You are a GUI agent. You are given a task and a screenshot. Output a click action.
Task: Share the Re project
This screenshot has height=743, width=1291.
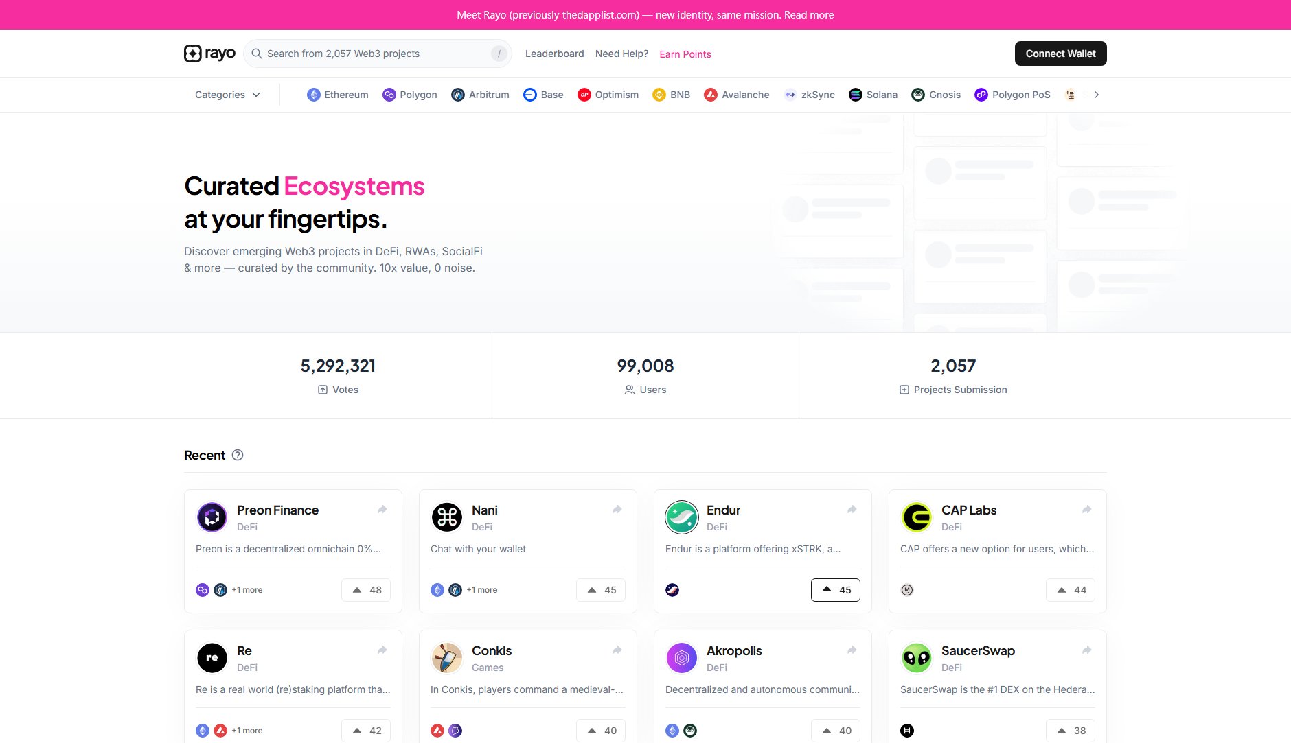coord(382,650)
